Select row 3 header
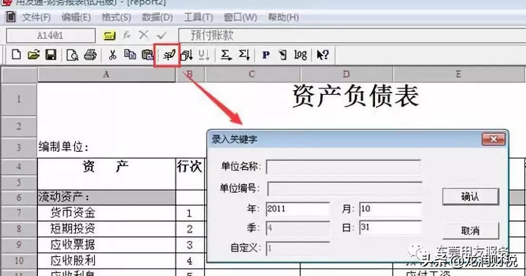 point(19,147)
